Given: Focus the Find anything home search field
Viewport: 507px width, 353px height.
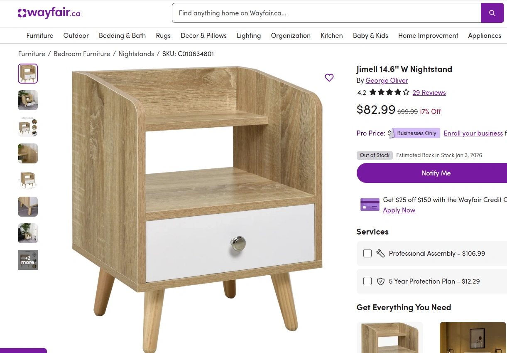Looking at the screenshot, I should [326, 13].
